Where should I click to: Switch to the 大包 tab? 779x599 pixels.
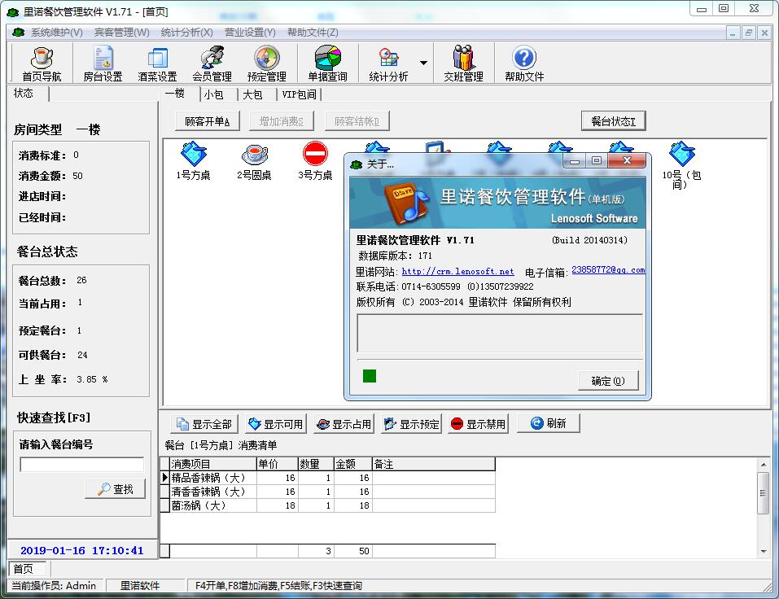coord(252,94)
